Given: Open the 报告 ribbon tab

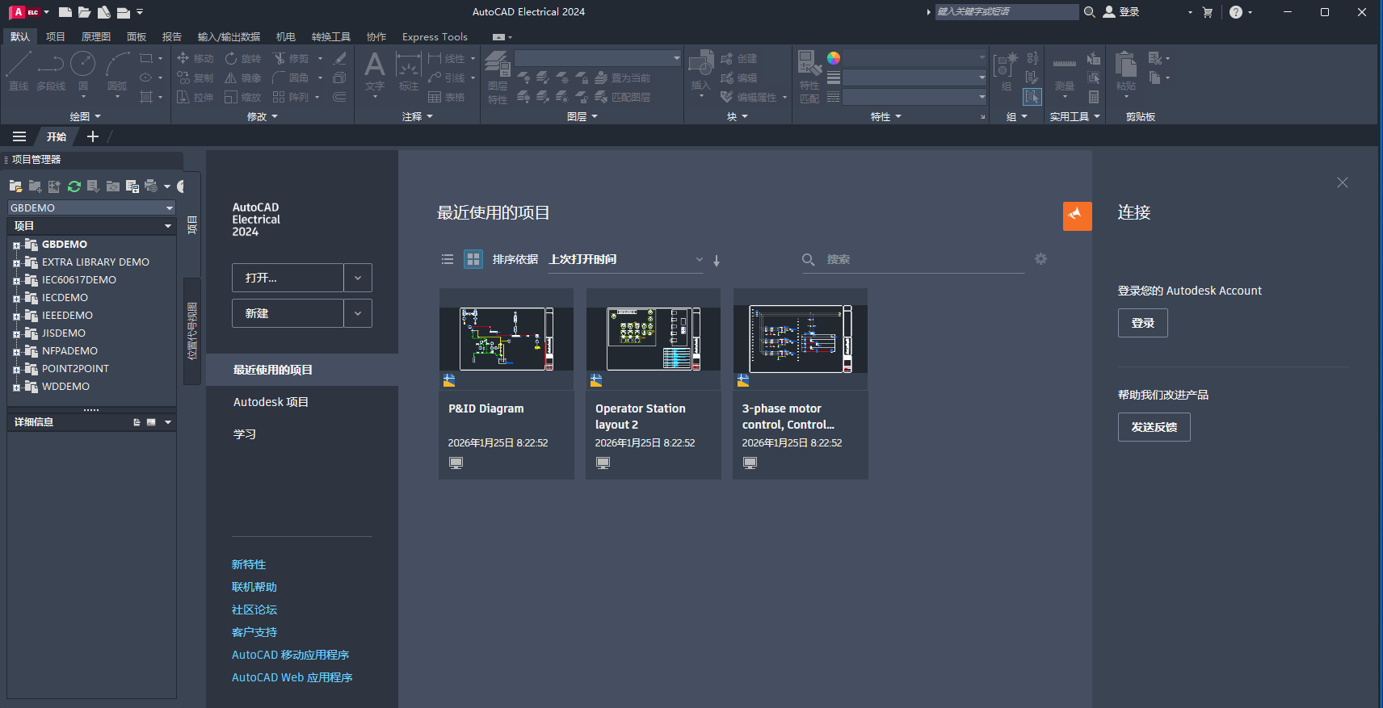Looking at the screenshot, I should point(171,37).
